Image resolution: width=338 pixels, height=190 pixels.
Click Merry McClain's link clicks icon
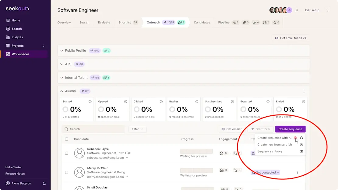(235, 170)
